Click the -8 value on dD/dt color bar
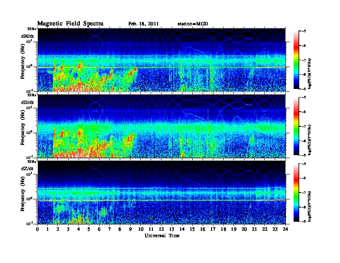 (x=304, y=141)
